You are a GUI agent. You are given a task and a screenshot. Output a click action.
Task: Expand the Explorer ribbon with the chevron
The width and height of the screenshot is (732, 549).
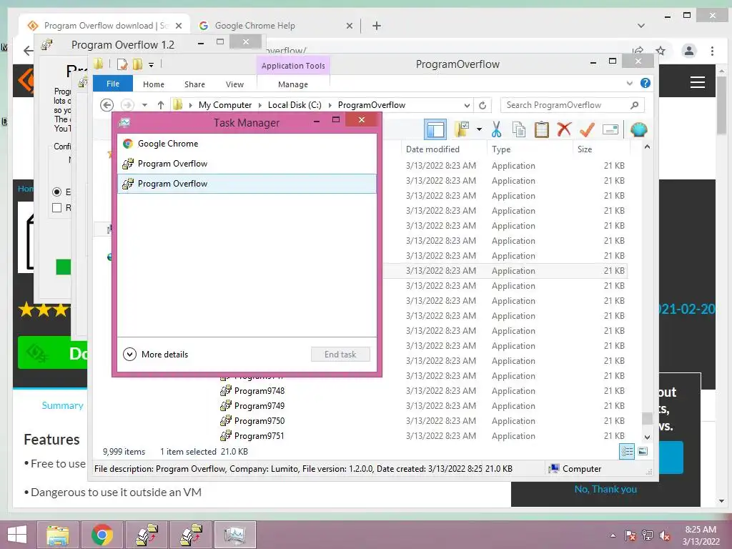(629, 83)
